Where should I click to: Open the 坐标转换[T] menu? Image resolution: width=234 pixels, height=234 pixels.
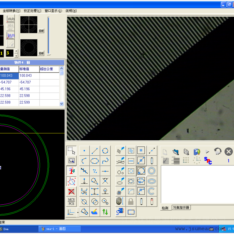(x=12, y=11)
